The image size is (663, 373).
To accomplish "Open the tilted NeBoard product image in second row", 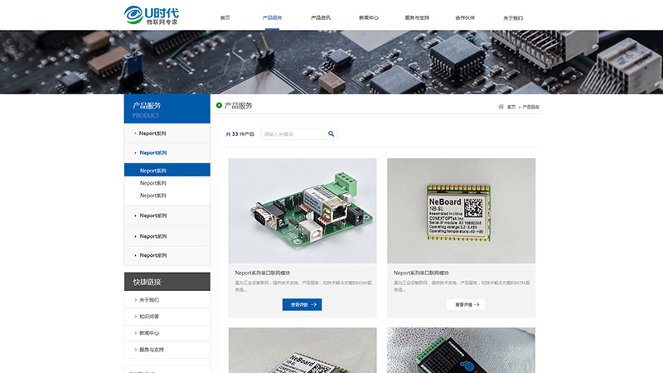I will tap(302, 350).
